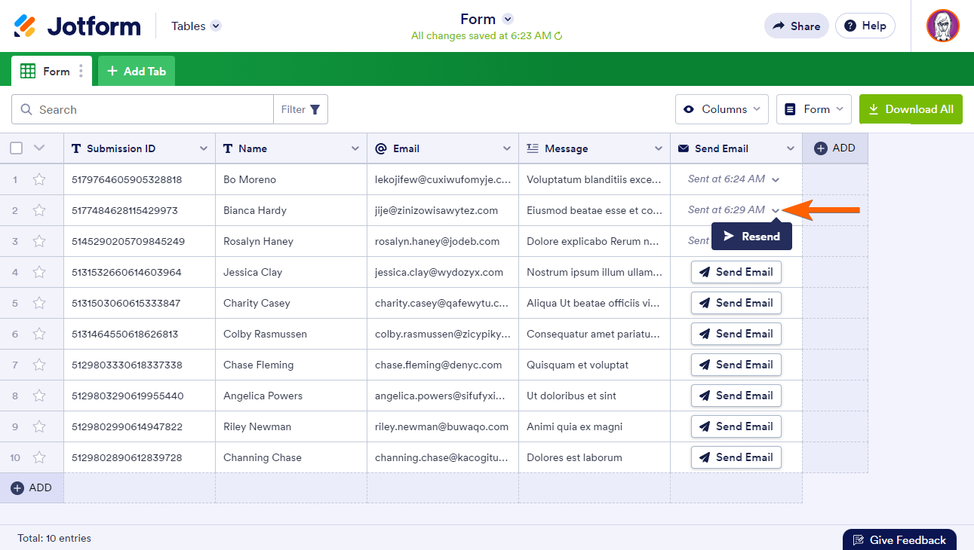Open the Columns visibility dropdown
The width and height of the screenshot is (974, 550).
pos(721,109)
